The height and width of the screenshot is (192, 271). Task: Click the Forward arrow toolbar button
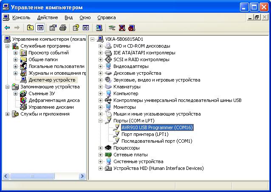[17, 28]
